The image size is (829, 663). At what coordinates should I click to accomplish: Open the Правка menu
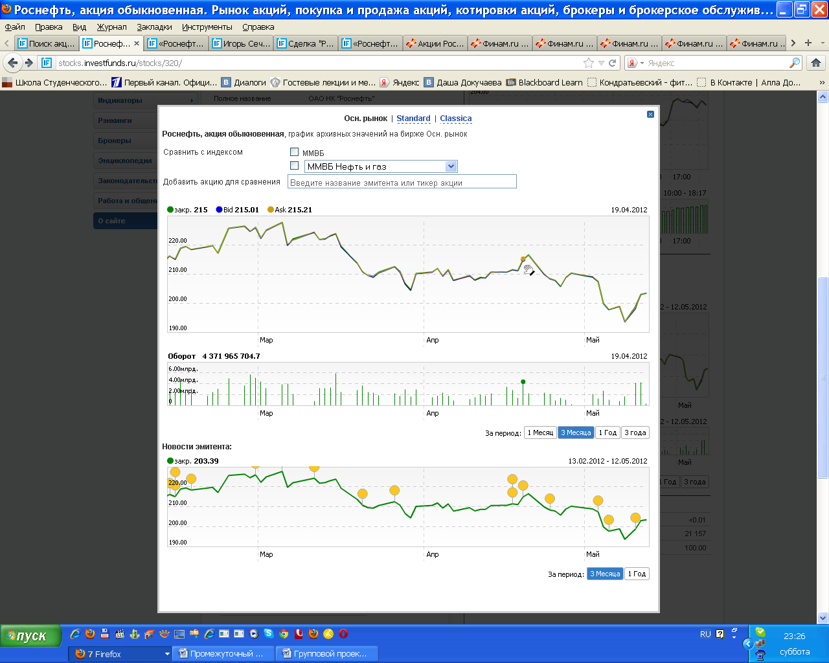[x=49, y=27]
